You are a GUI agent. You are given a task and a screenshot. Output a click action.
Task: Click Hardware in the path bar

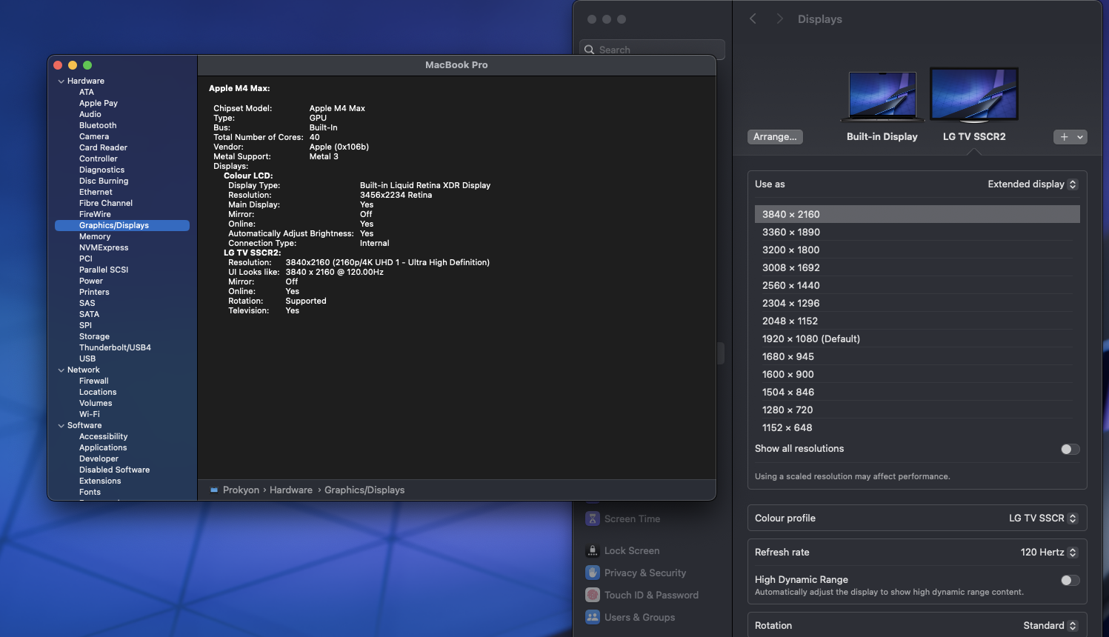(290, 490)
